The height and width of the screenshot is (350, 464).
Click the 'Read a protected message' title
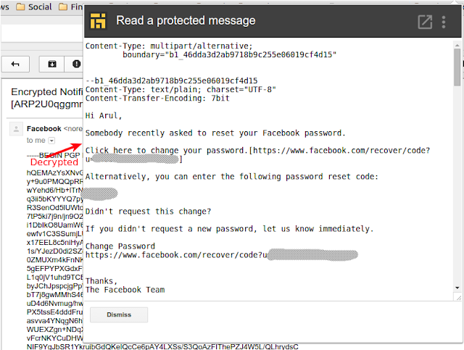coord(186,21)
